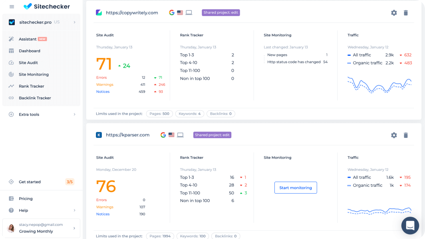Open settings gear for kparser.com project
This screenshot has height=239, width=425.
point(394,135)
